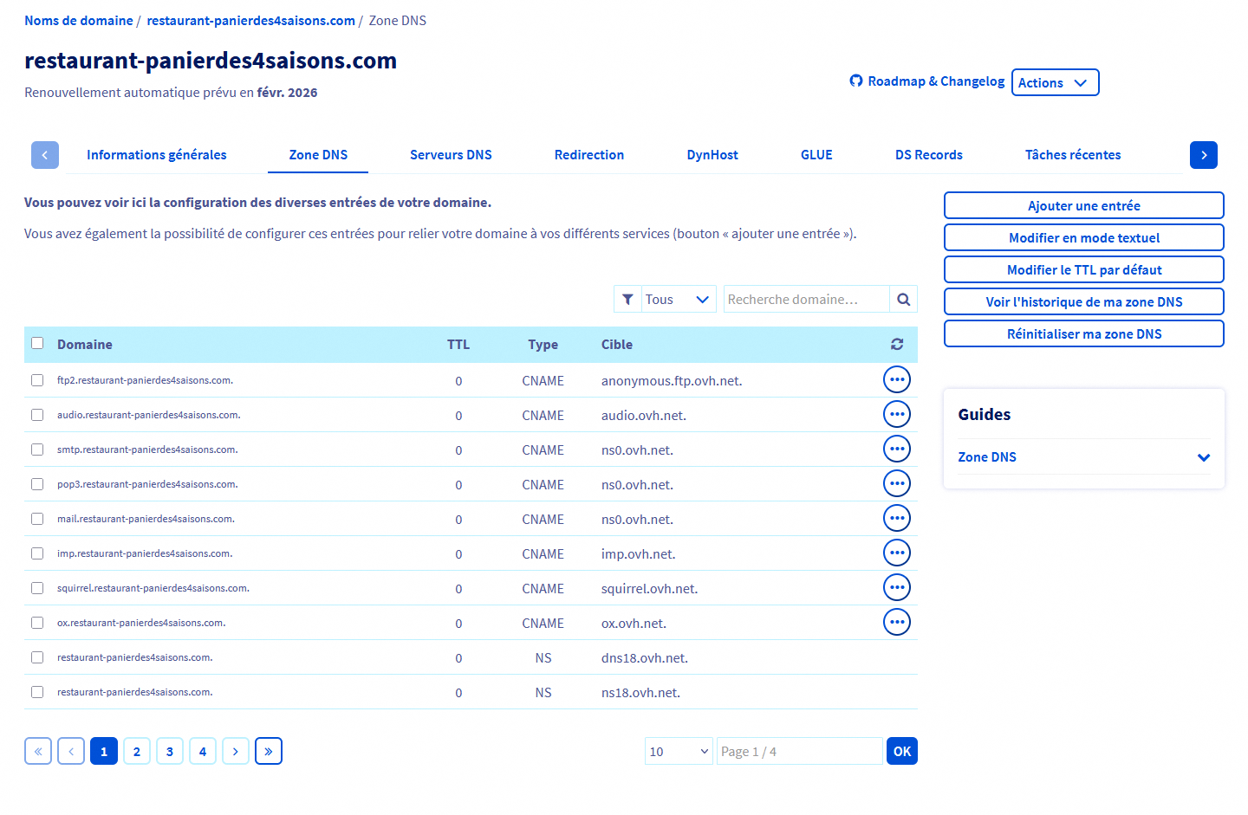Go to next page using single chevron

click(236, 752)
